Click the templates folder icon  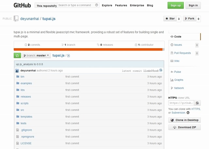click(18, 116)
